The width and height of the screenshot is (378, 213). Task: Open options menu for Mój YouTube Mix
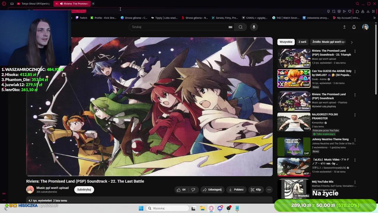[355, 182]
